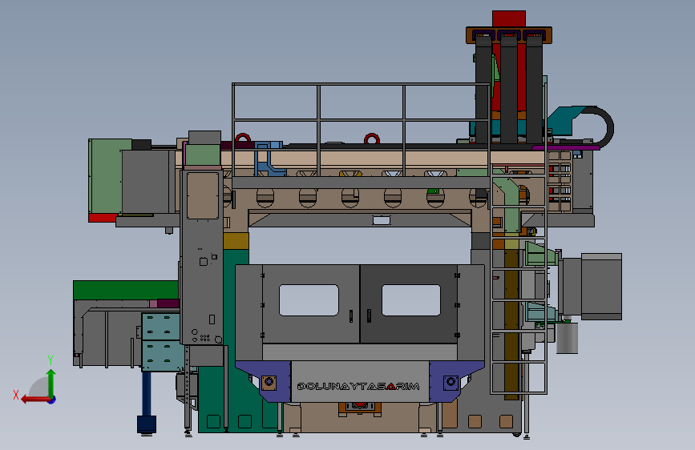Screen dimensions: 695x450
Task: Click the green Y axis of the orientation triad
Action: (51, 383)
